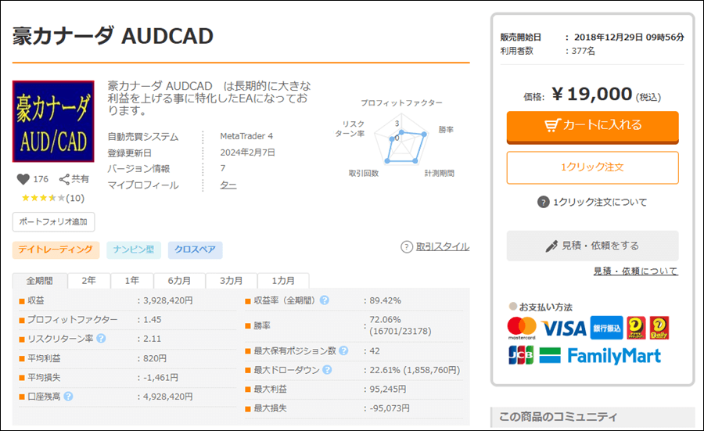Click the heart favorite icon
Screen dimensions: 704x431
pyautogui.click(x=23, y=179)
